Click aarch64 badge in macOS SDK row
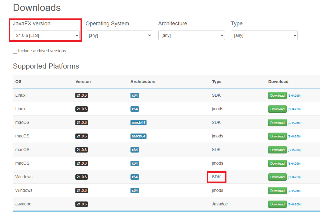Image resolution: width=320 pixels, height=219 pixels. 138,123
